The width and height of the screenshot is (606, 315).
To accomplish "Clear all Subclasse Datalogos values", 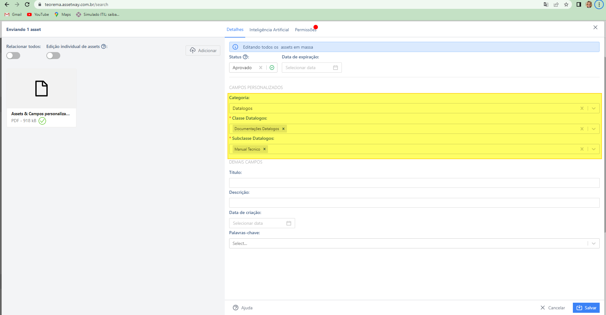I will pyautogui.click(x=582, y=149).
